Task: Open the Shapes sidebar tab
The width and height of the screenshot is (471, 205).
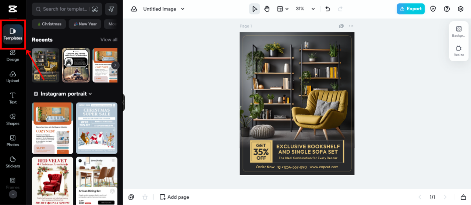Action: pos(13,120)
